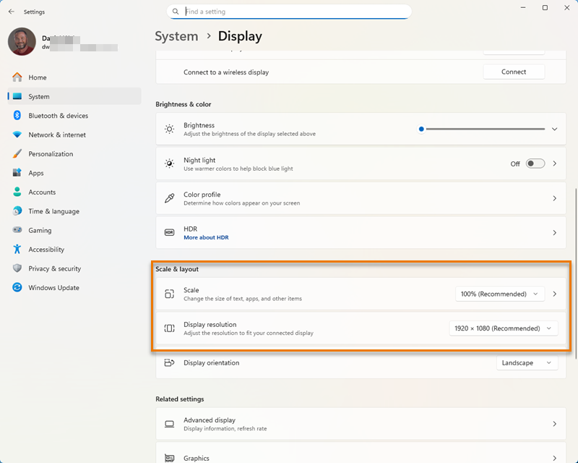Screen dimensions: 578x463
Task: Open Night light settings chevron
Action: (x=555, y=163)
